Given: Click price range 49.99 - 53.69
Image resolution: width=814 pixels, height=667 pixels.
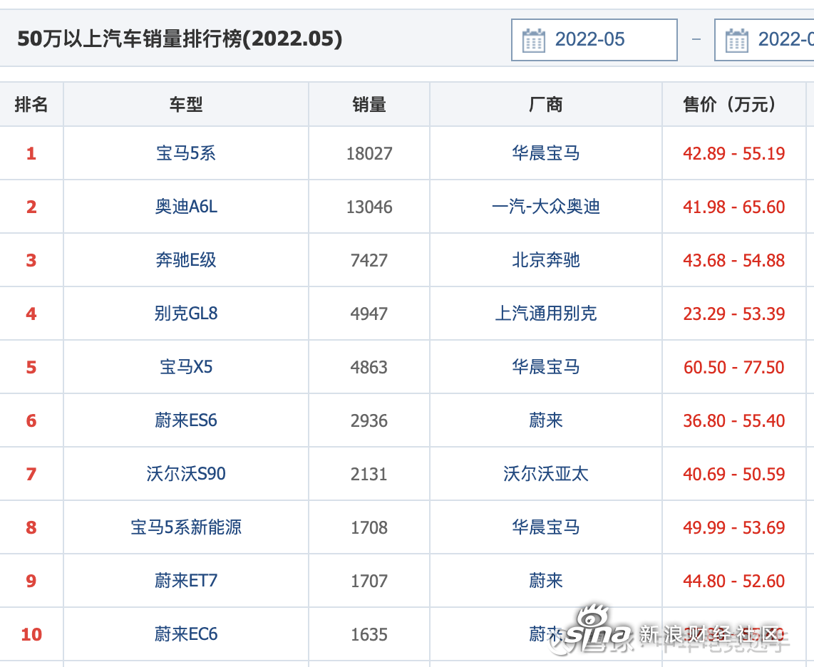Looking at the screenshot, I should tap(734, 528).
